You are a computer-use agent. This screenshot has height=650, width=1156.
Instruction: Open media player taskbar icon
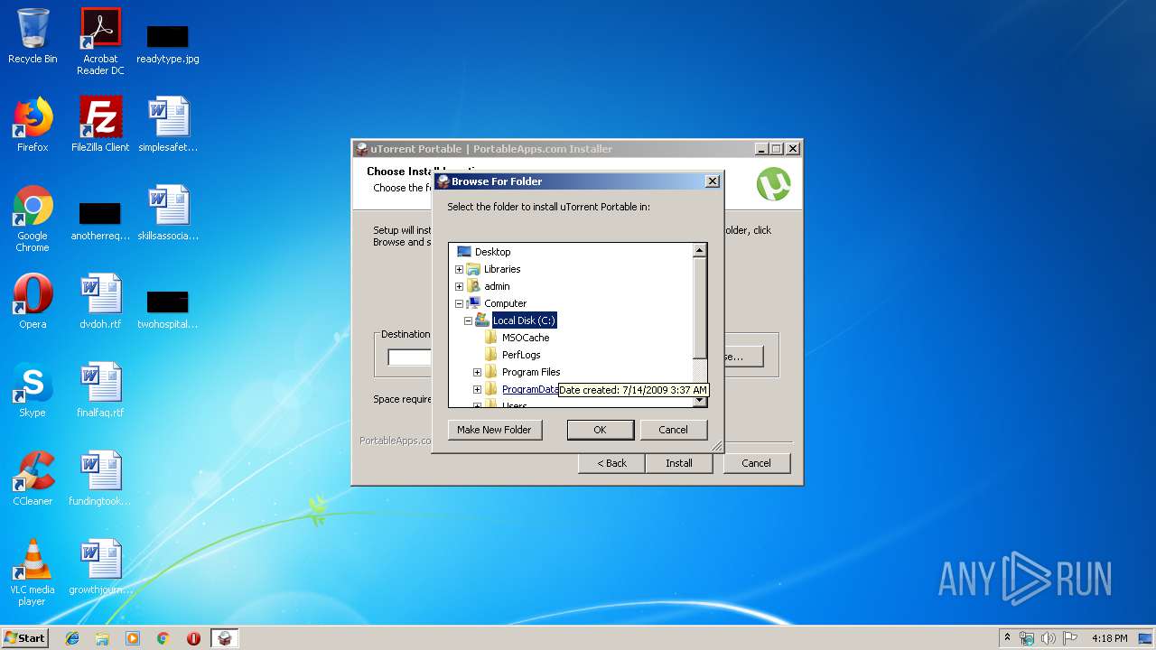133,638
